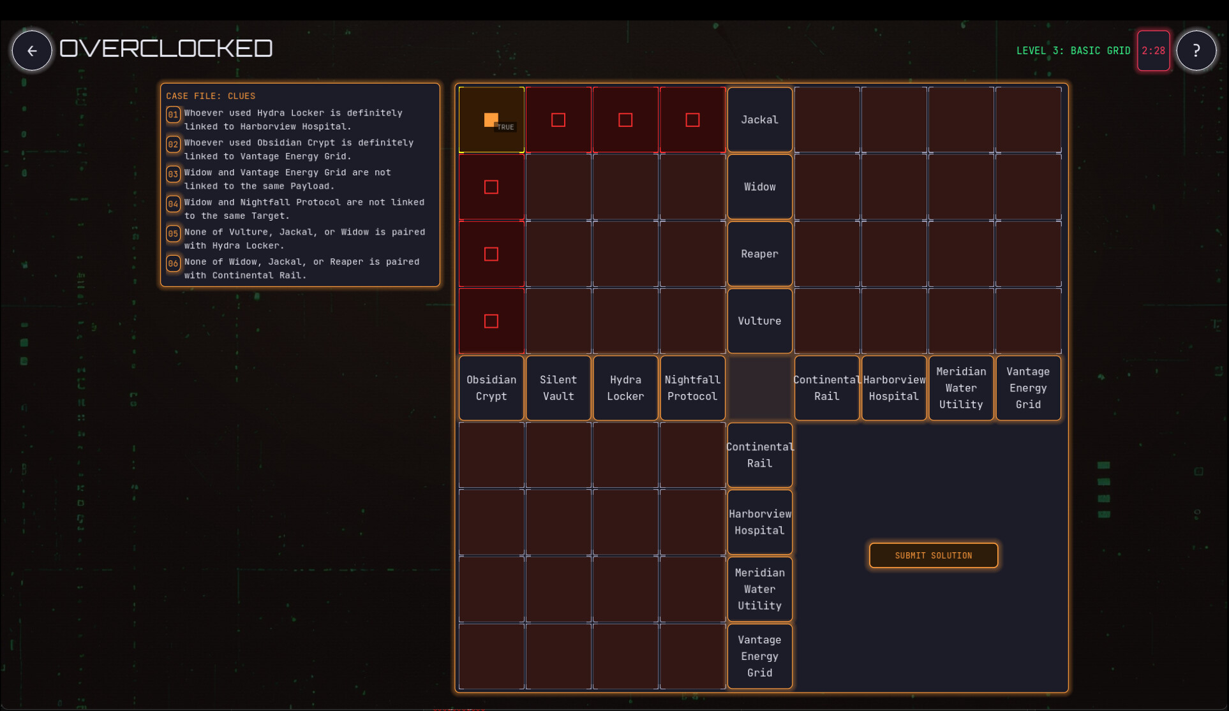Screen dimensions: 1229x711
Task: Click the OVERCLOCKED title
Action: (166, 48)
